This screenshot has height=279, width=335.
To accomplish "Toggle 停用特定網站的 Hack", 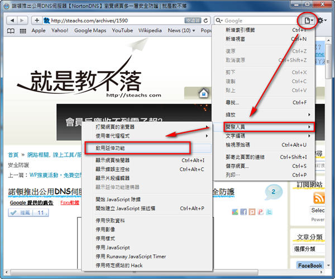I will (x=147, y=266).
